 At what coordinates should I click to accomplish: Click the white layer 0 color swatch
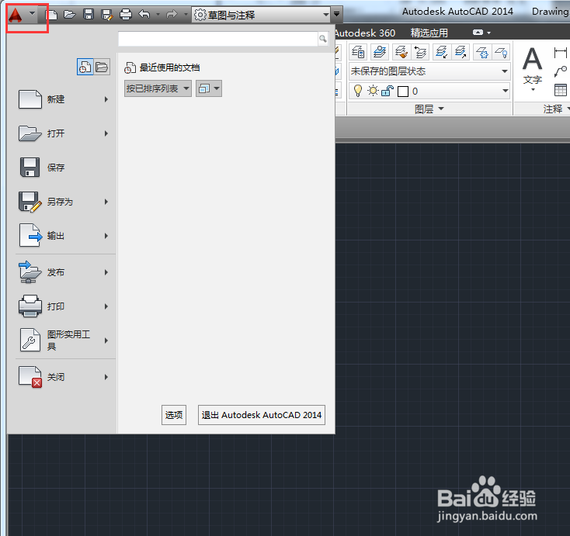[x=403, y=92]
